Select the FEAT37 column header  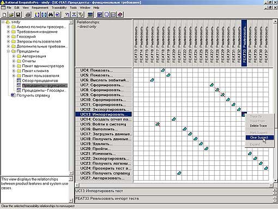click(266, 43)
